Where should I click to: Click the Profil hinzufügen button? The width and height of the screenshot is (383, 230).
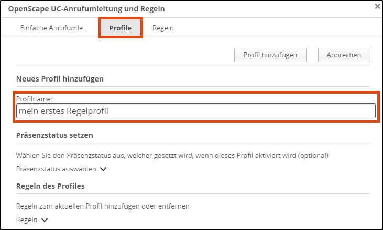point(270,54)
